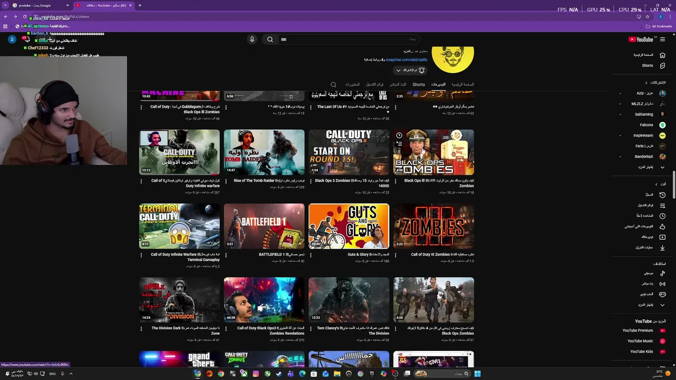The height and width of the screenshot is (380, 676).
Task: Open Live broadcast icon in sidebar
Action: point(662,284)
